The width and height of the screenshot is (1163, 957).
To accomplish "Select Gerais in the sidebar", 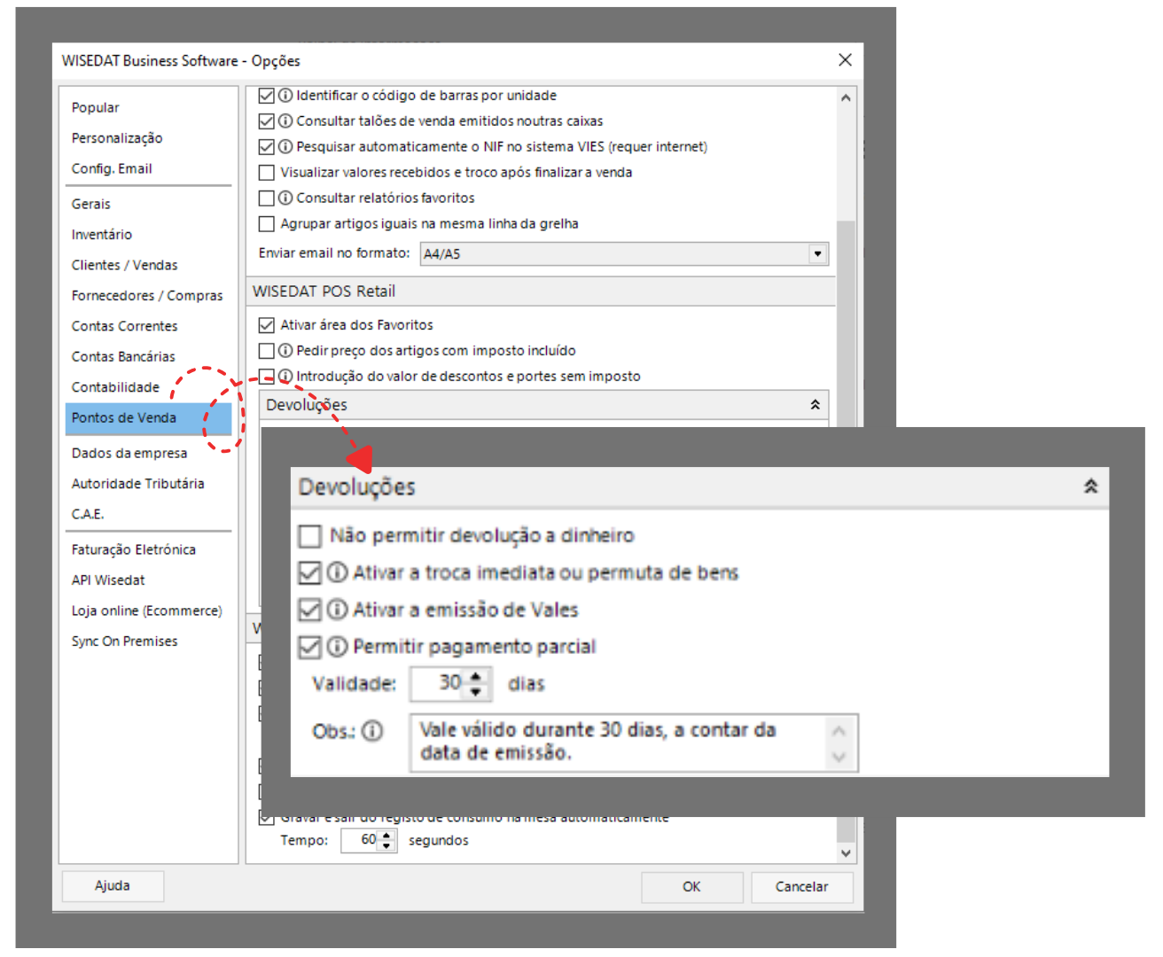I will coord(91,204).
